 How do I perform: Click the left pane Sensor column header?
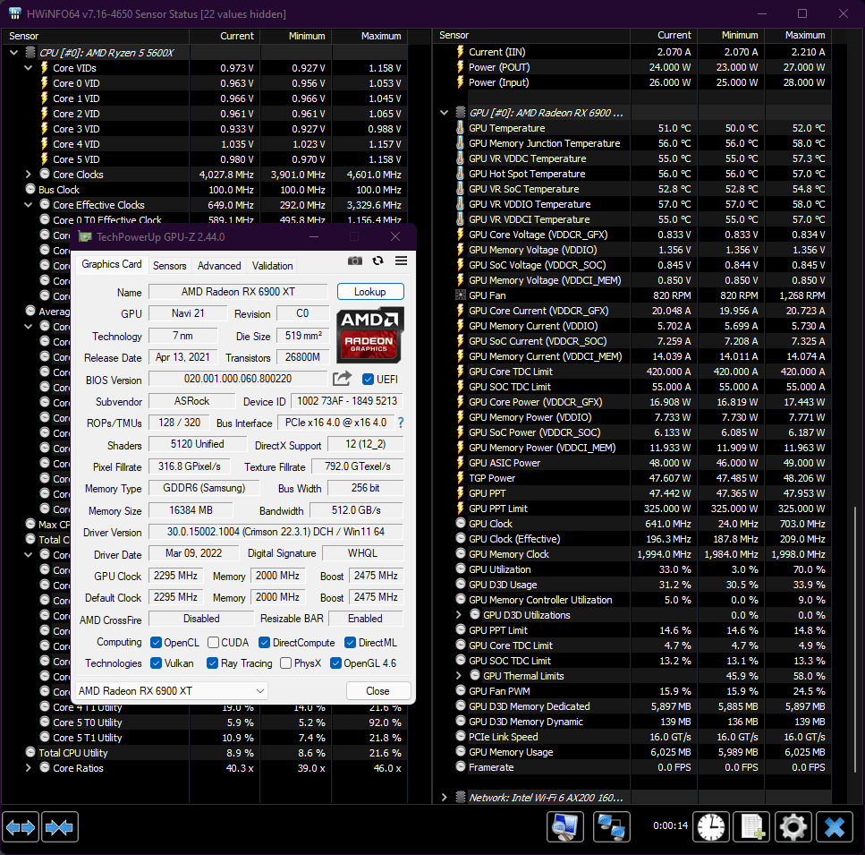96,36
